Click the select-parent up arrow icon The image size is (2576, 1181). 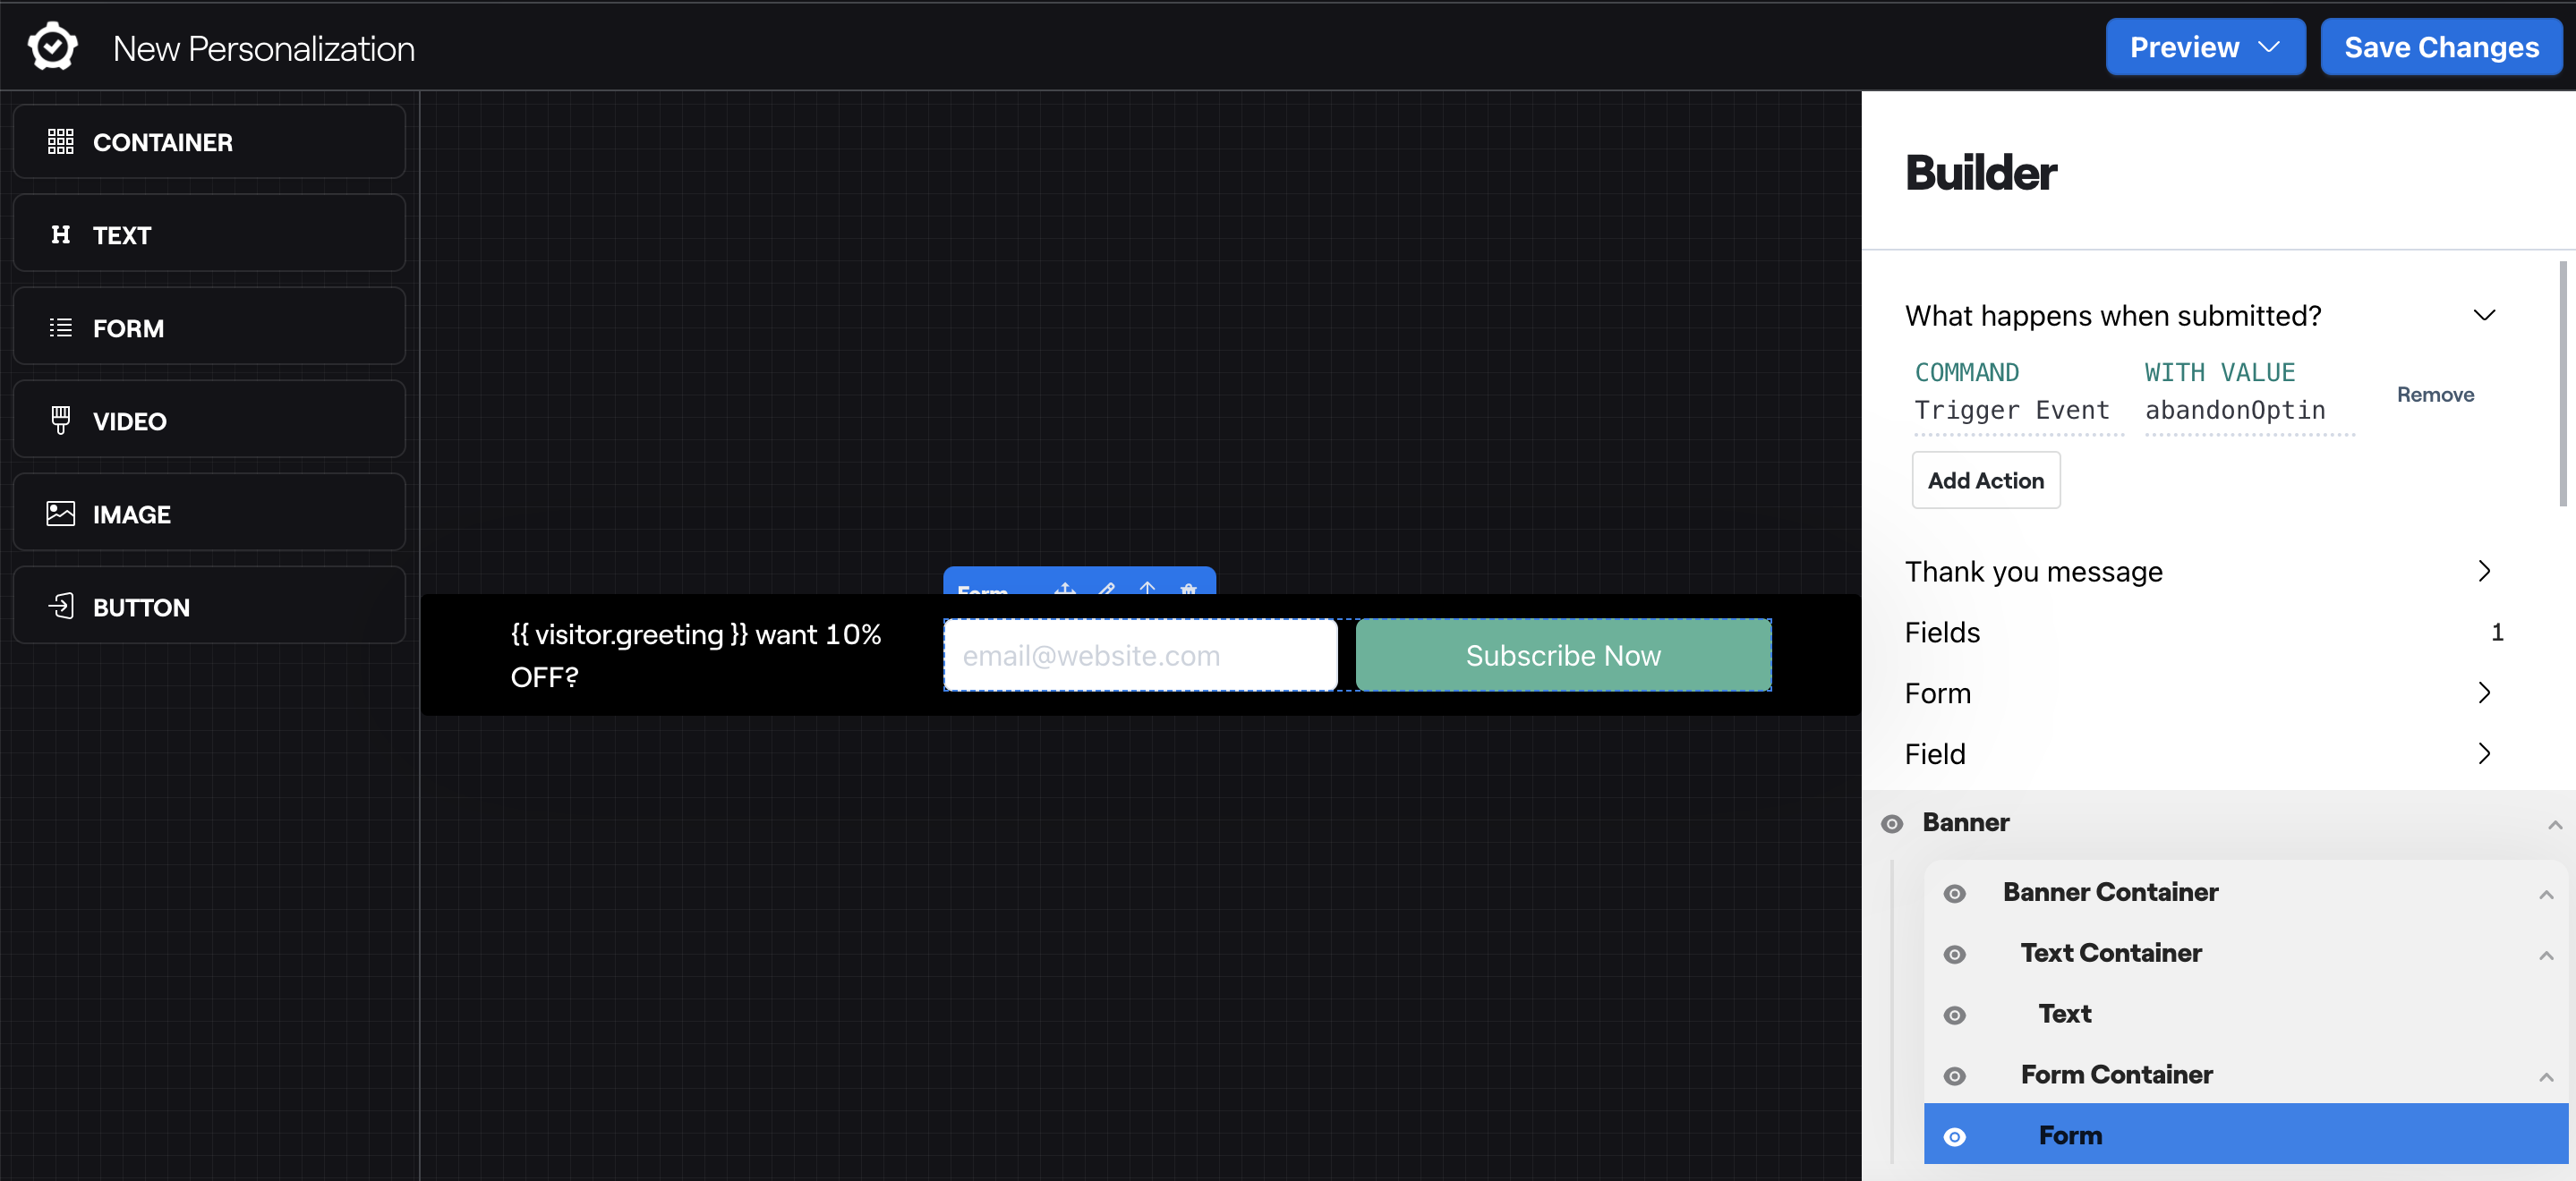point(1147,588)
